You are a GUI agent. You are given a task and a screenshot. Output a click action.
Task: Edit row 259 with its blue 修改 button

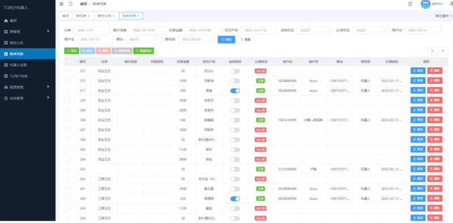click(x=418, y=208)
